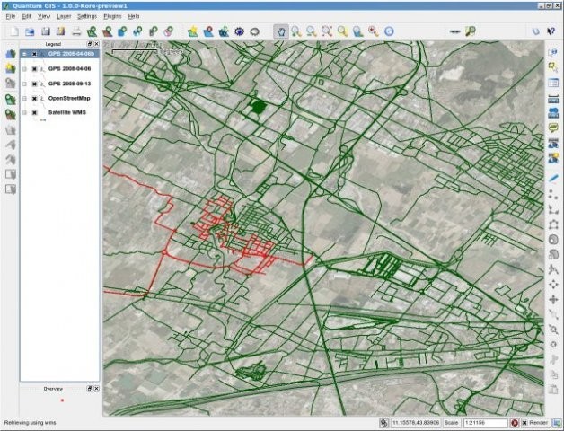Open the Plugins menu
Viewport: 564px width, 431px height.
(x=112, y=16)
